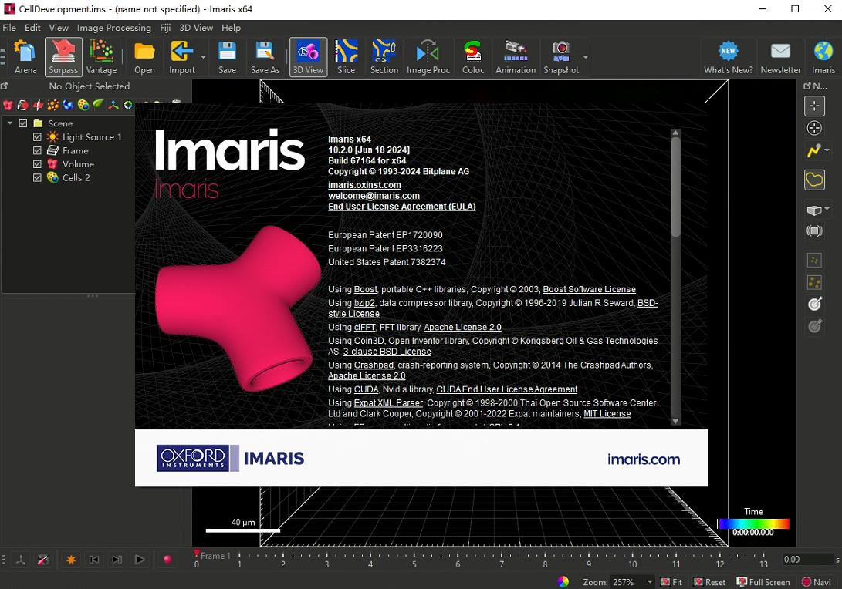Open the CUDA End User License Agreement link
This screenshot has width=842, height=589.
[506, 389]
